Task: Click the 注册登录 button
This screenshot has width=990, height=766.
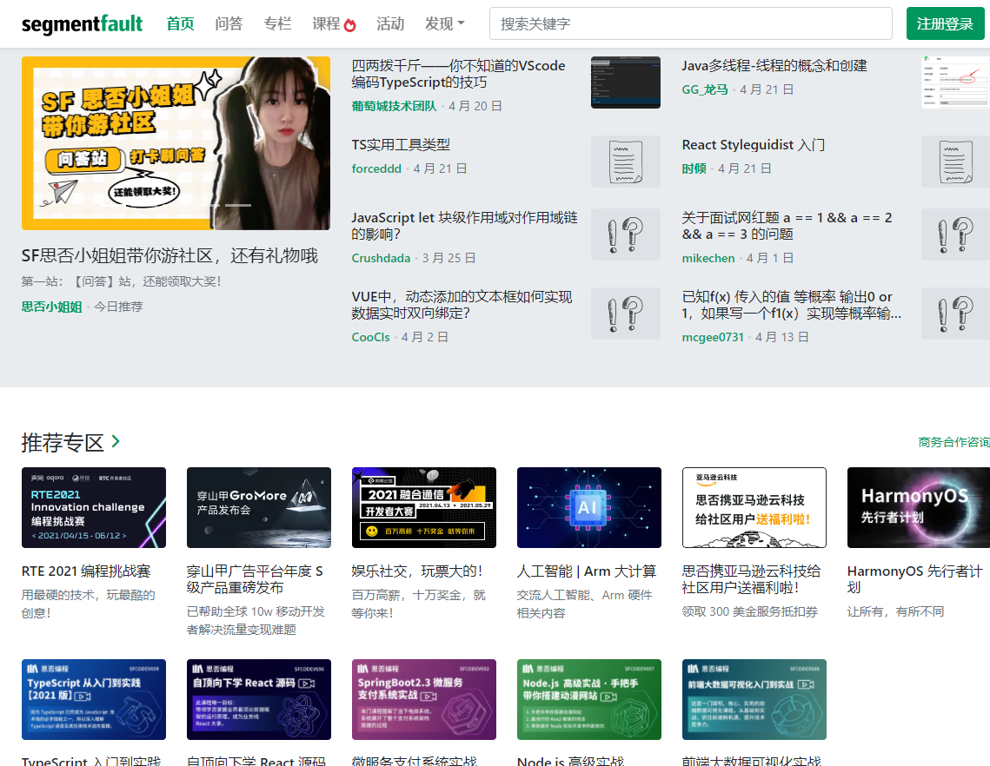Action: coord(945,24)
